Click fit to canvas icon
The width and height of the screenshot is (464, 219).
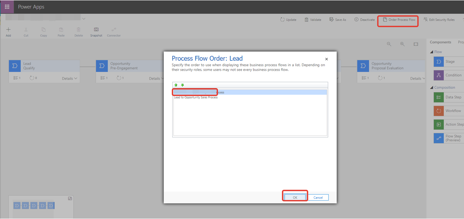pyautogui.click(x=416, y=44)
